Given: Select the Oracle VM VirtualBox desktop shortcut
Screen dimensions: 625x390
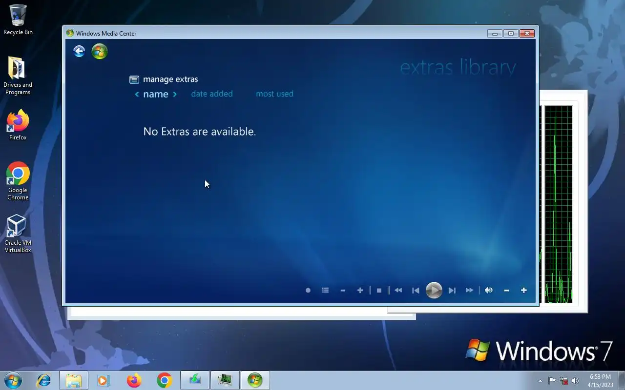Looking at the screenshot, I should pos(18,234).
